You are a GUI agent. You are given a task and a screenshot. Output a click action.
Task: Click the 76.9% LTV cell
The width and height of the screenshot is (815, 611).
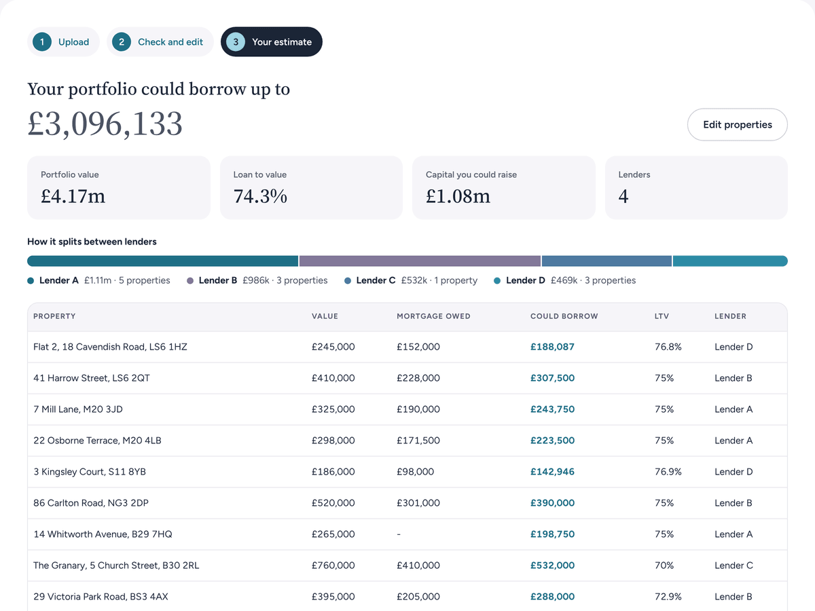tap(668, 472)
